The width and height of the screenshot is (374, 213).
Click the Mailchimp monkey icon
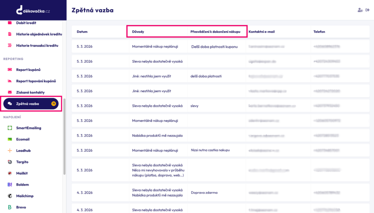click(10, 196)
